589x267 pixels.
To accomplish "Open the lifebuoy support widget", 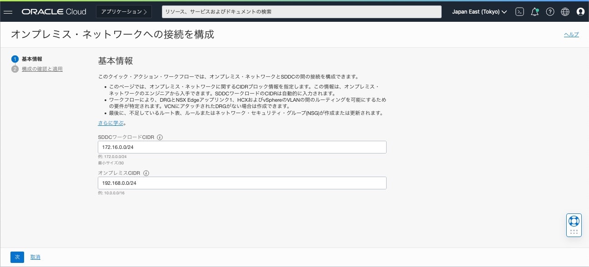I will pos(574,221).
